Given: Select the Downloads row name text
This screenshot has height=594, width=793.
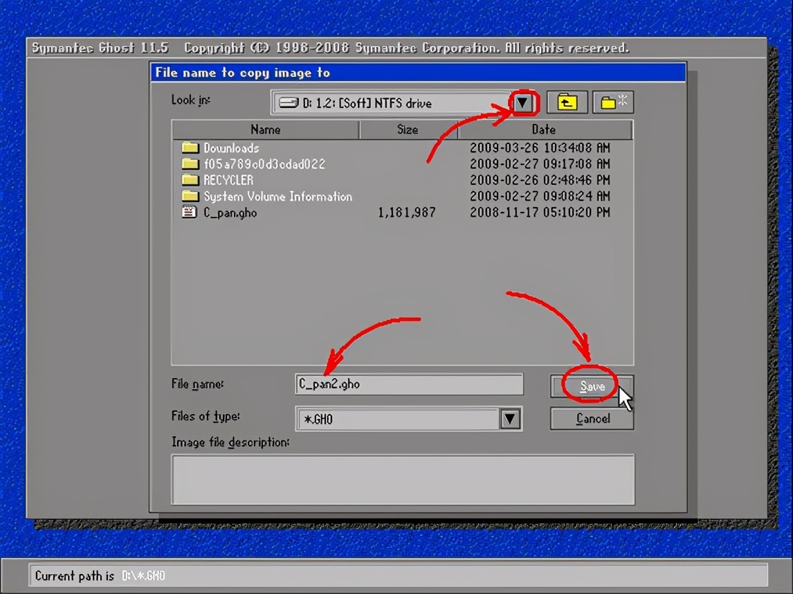Looking at the screenshot, I should tap(231, 147).
